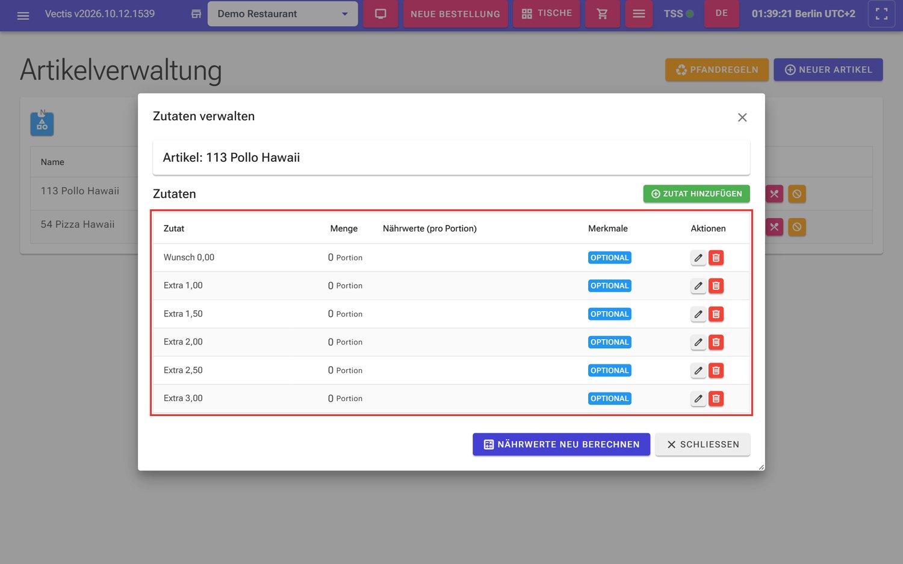
Task: Toggle fullscreen mode
Action: point(881,14)
